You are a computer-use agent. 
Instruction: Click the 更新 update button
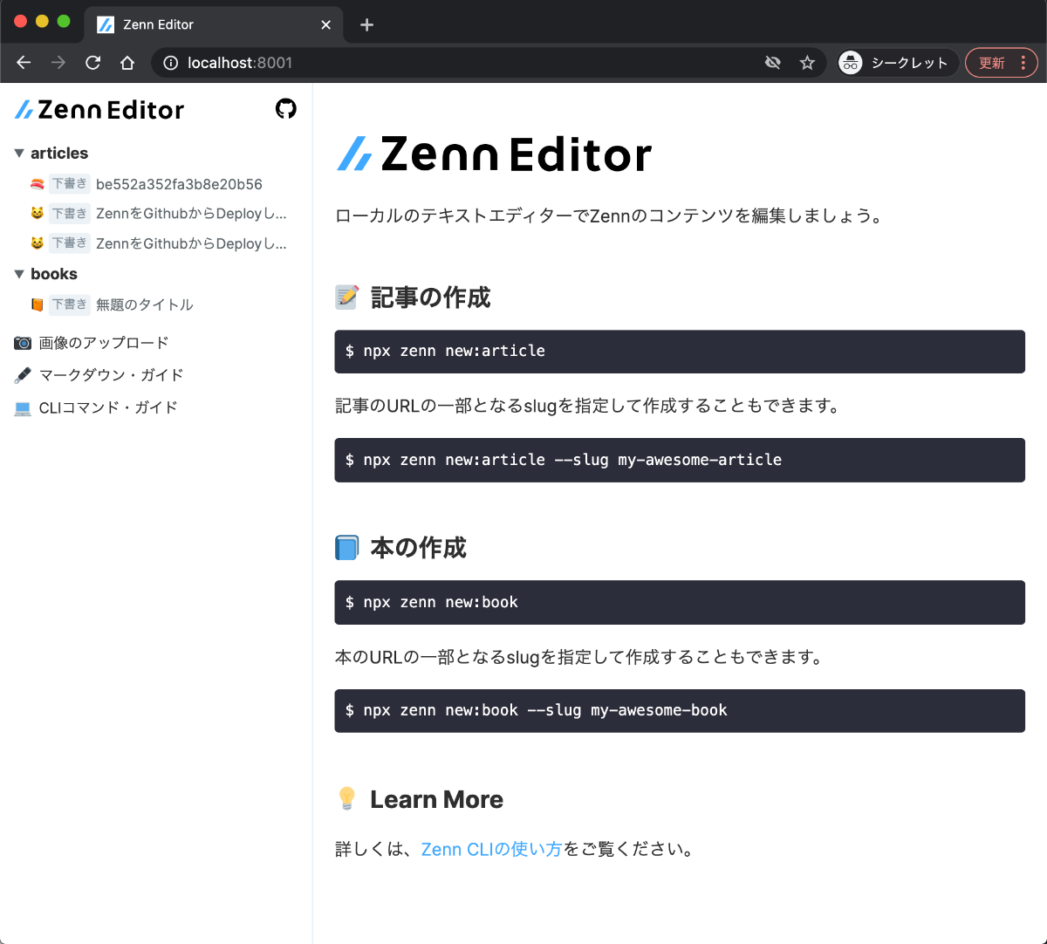tap(992, 63)
